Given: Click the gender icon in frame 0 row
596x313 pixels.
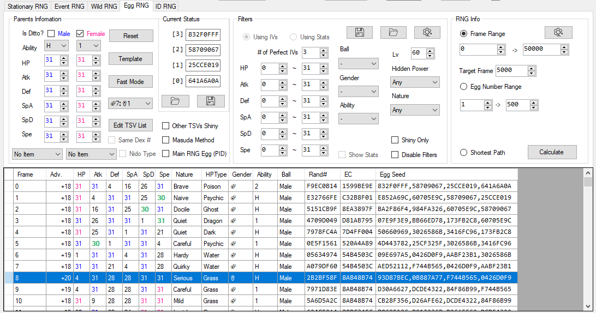Looking at the screenshot, I should tap(234, 186).
